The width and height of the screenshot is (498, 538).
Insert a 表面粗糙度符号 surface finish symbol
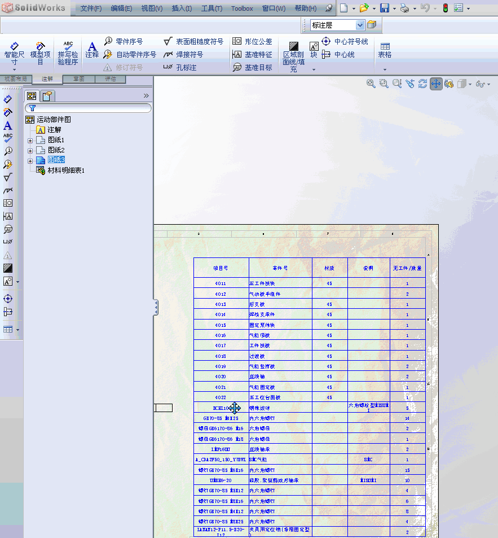[x=193, y=42]
